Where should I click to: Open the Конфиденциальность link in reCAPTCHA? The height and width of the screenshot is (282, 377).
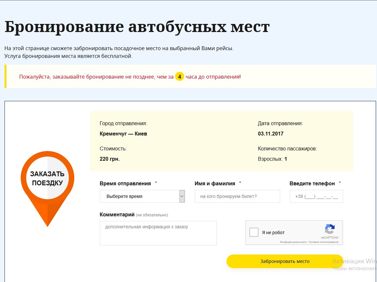click(293, 242)
